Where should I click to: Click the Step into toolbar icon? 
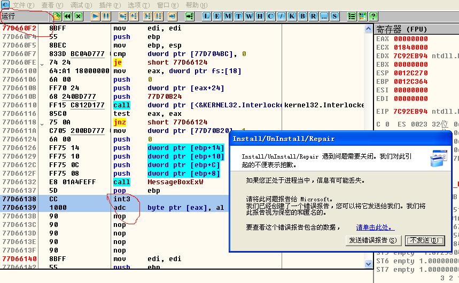(x=123, y=16)
